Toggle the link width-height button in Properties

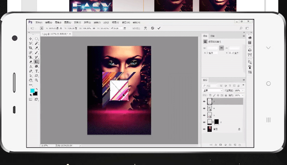pyautogui.click(x=222, y=48)
